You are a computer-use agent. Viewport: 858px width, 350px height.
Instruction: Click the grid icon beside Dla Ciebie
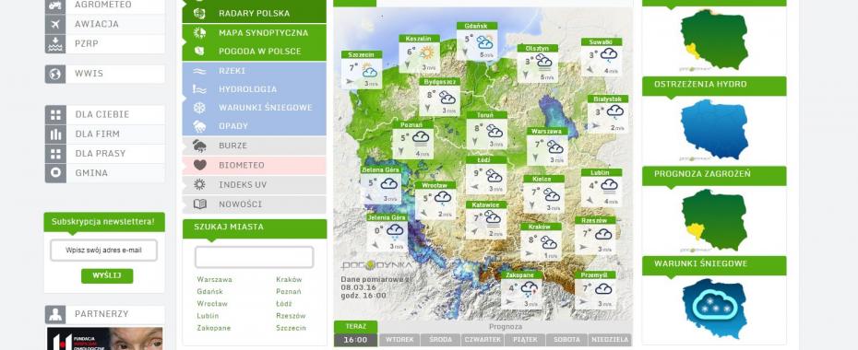point(55,114)
